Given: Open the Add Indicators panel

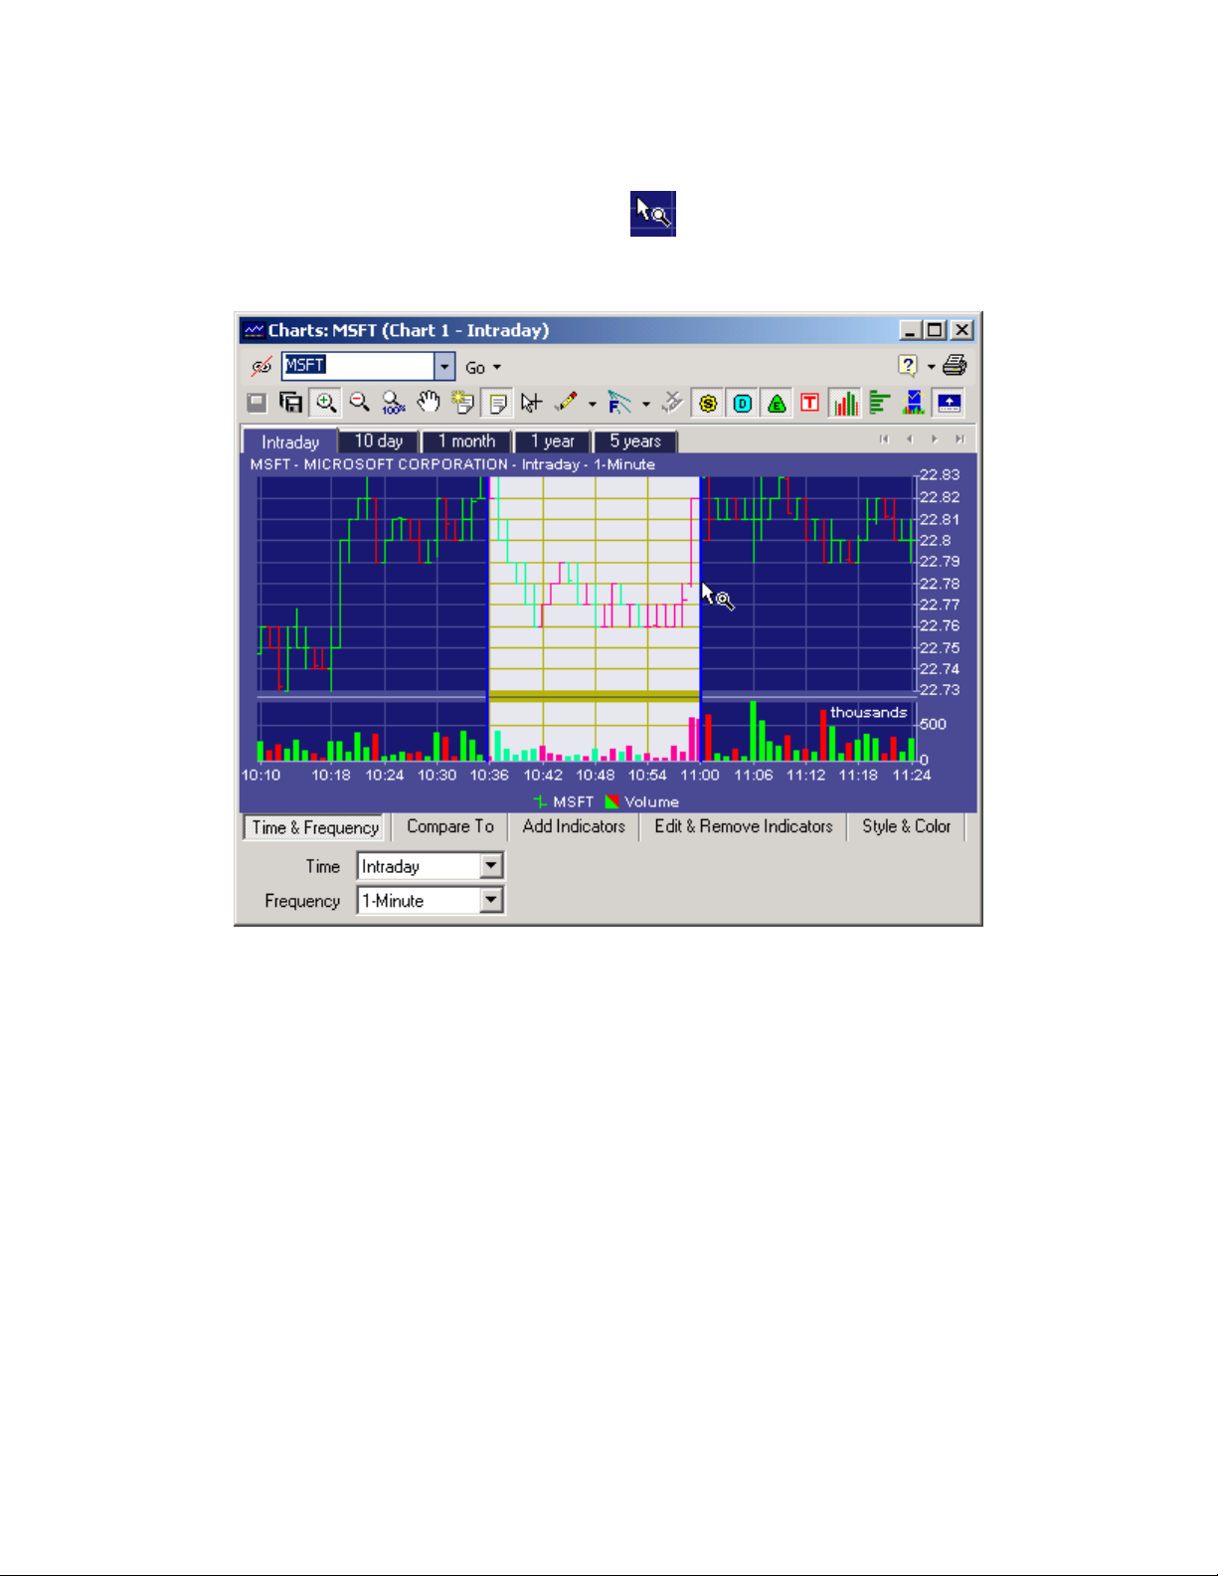Looking at the screenshot, I should tap(574, 827).
